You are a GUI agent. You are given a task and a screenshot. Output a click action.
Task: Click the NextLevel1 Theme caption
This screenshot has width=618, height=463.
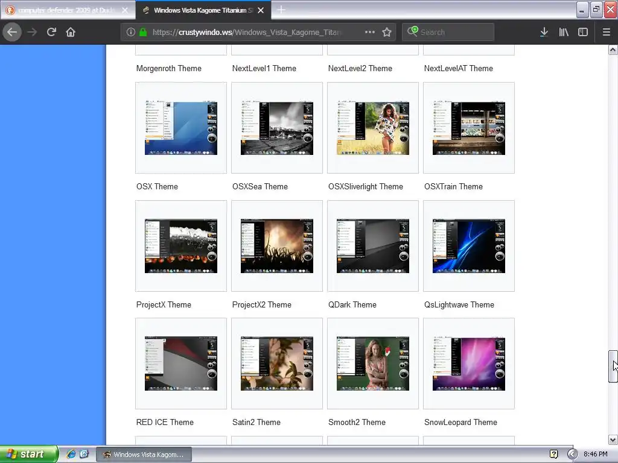tap(264, 69)
